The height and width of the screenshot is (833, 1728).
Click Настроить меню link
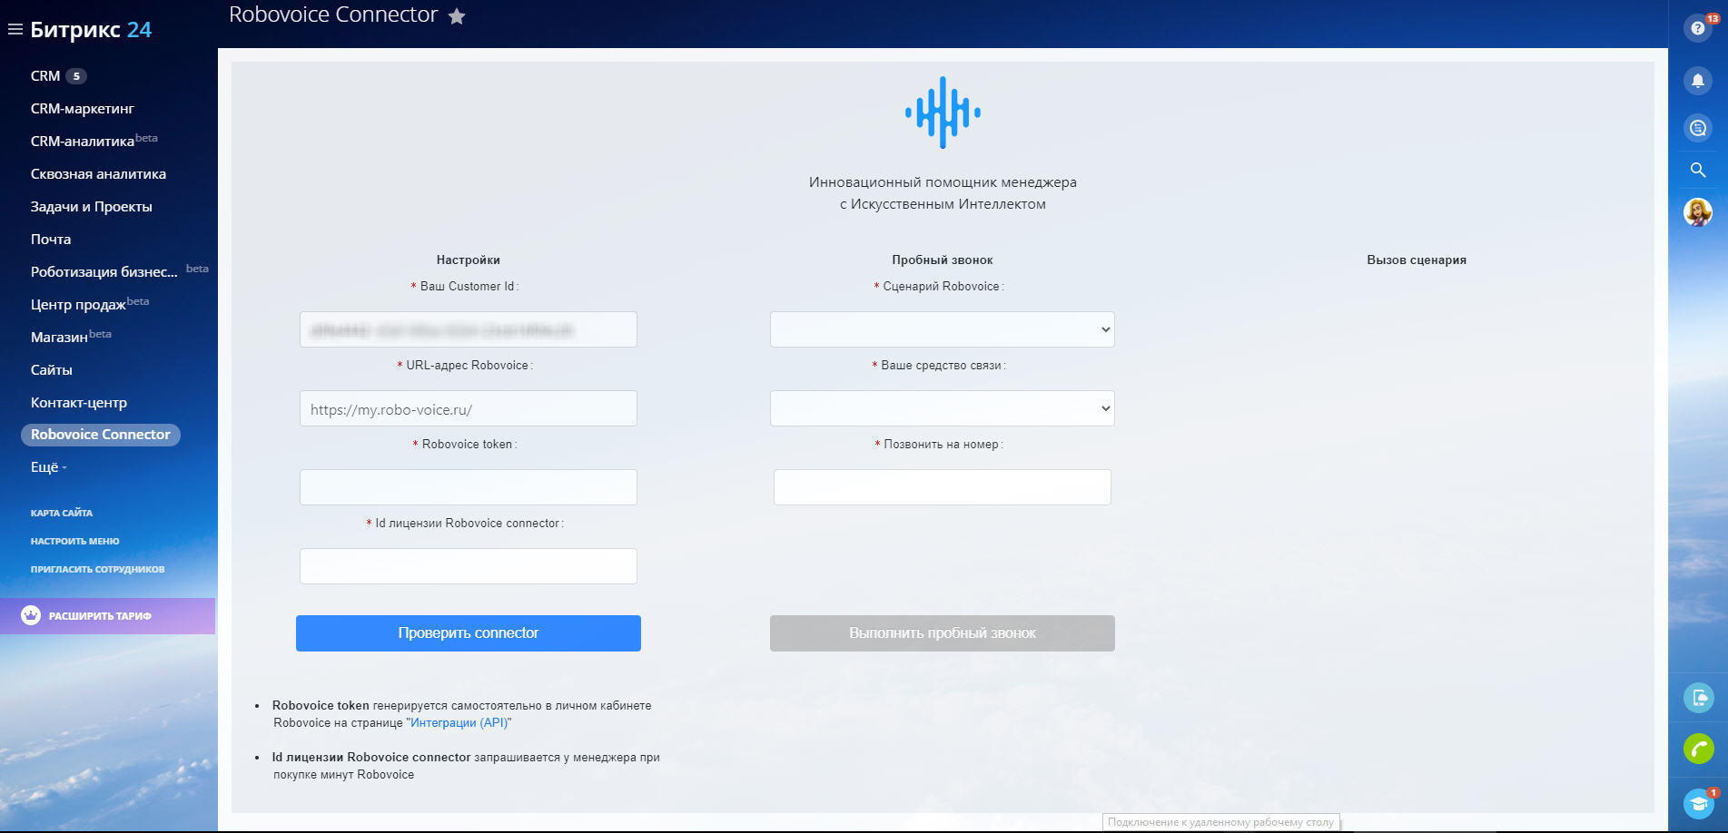tap(75, 541)
